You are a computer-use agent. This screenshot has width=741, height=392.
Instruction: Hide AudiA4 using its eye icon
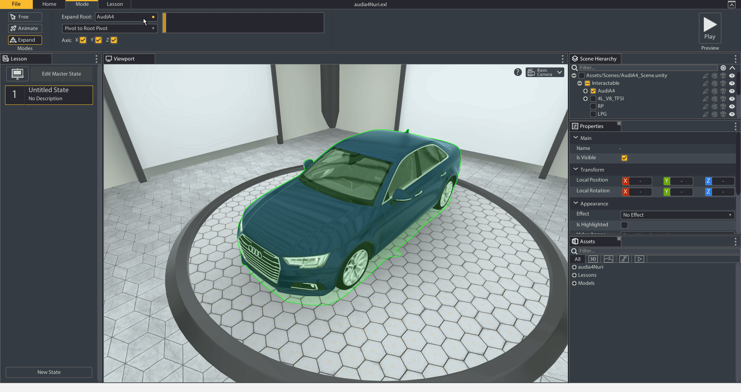pyautogui.click(x=732, y=91)
